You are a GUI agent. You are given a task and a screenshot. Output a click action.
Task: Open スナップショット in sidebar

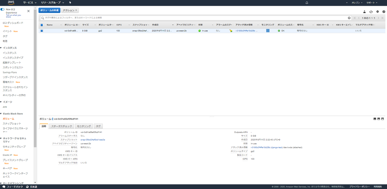tap(12, 124)
